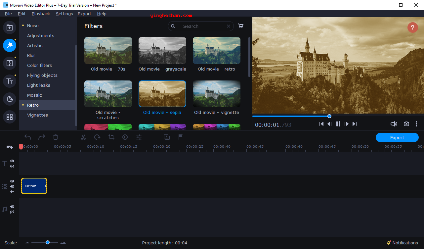Open the Playback menu

coord(41,14)
